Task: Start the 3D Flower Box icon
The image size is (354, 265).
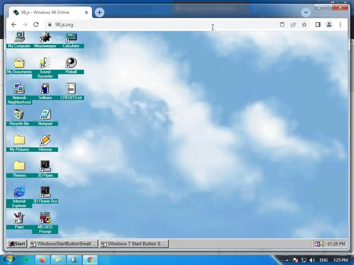Action: pos(45,195)
